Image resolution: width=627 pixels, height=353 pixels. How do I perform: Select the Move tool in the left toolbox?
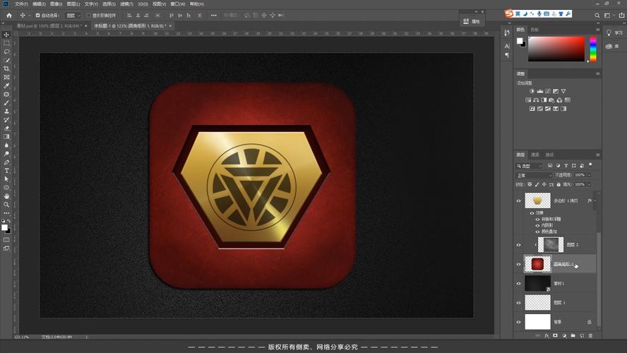tap(6, 35)
